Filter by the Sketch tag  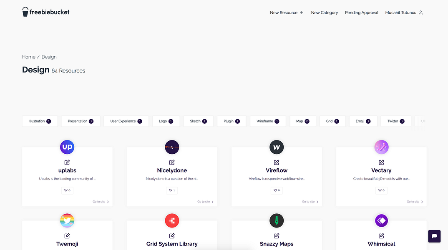tap(198, 121)
